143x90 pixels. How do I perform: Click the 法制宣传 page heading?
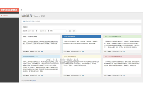click(27, 16)
